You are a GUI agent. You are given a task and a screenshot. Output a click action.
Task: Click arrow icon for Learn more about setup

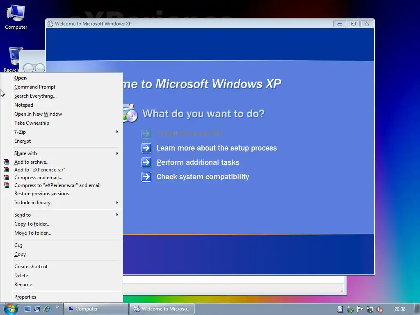click(146, 148)
